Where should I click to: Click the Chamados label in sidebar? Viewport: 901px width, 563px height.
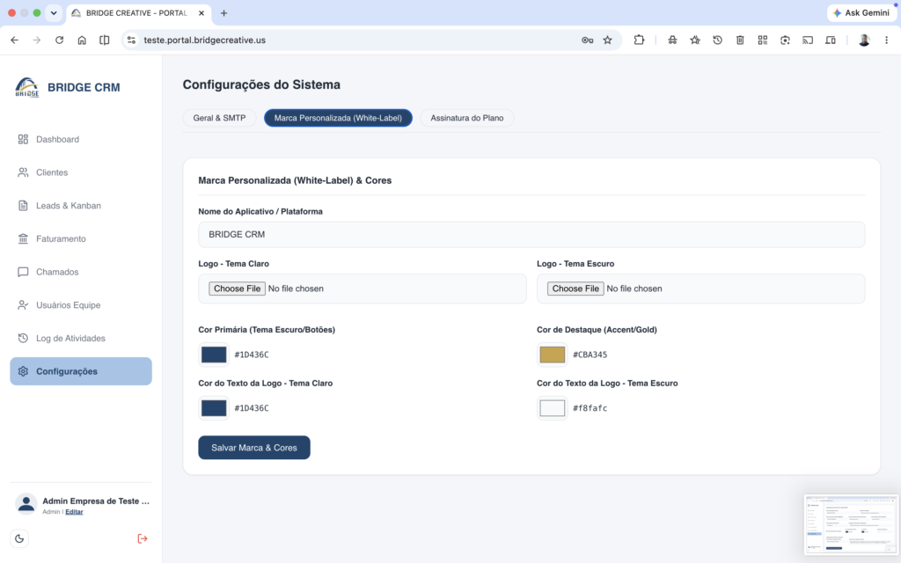click(x=57, y=272)
